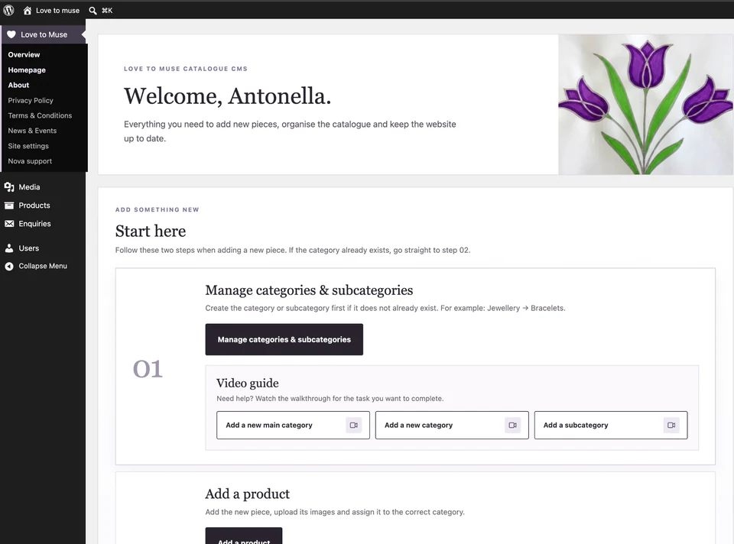
Task: Click the Enquiries envelope icon
Action: point(9,224)
